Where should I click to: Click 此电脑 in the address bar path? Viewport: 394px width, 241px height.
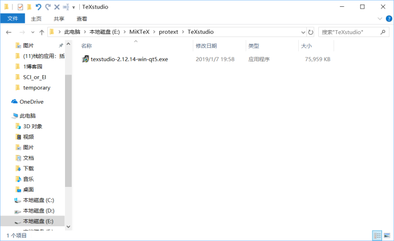point(72,32)
